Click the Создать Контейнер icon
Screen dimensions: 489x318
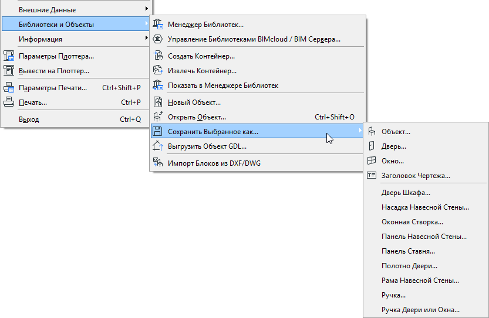point(158,56)
